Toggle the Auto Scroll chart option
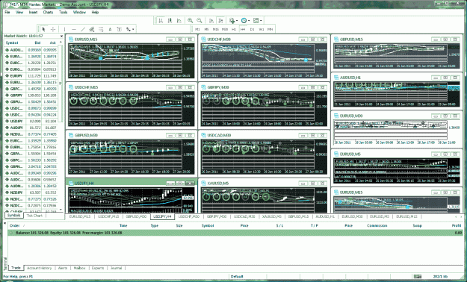The height and width of the screenshot is (282, 467). (211, 21)
